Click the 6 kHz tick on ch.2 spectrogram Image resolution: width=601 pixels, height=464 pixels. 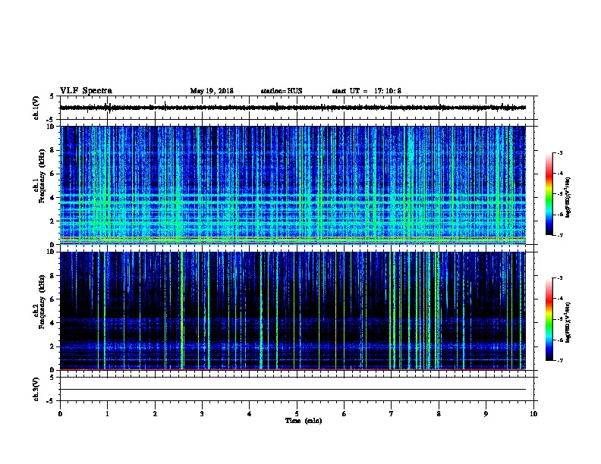[52, 299]
